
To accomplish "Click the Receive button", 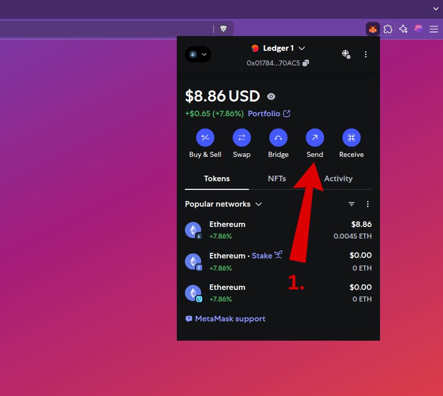I will (x=352, y=143).
